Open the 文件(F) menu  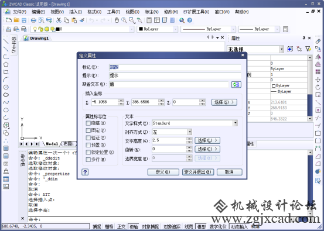(20, 12)
